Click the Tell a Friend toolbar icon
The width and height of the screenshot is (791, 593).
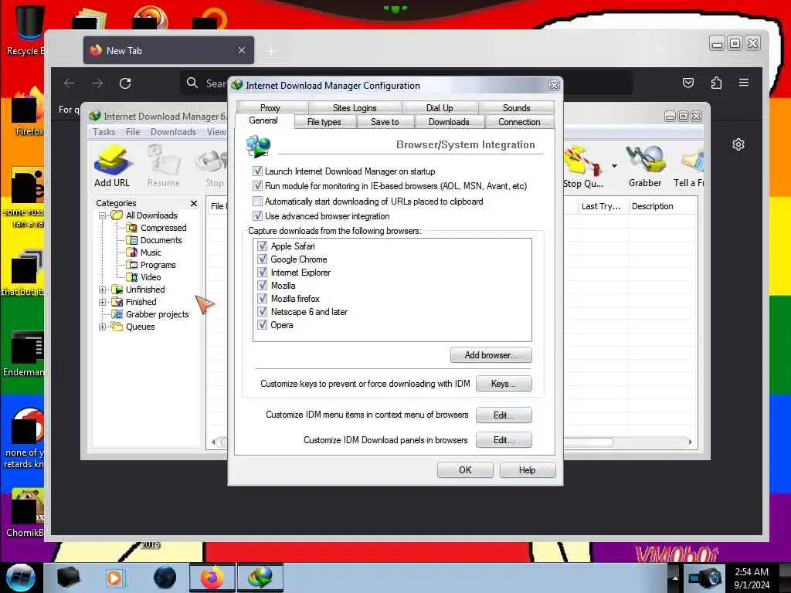pos(689,167)
